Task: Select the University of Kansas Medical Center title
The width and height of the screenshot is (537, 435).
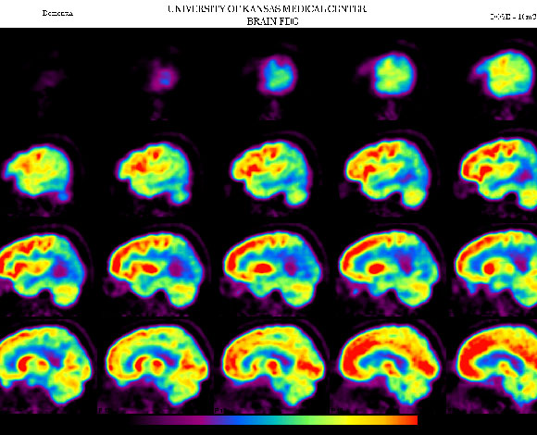Action: 268,8
